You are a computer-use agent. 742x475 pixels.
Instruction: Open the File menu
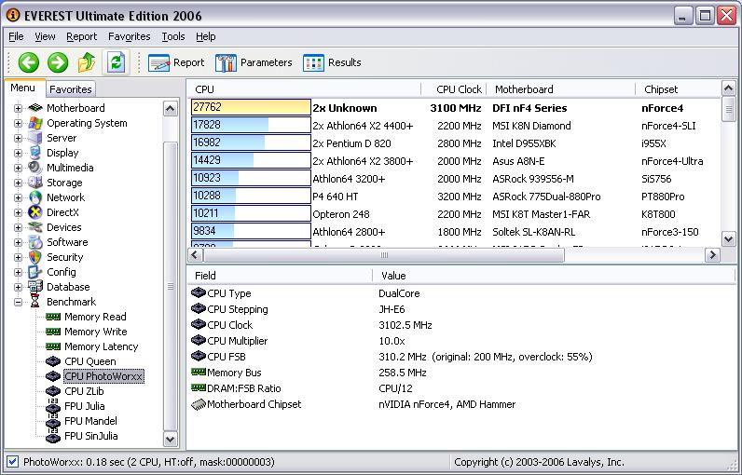pyautogui.click(x=16, y=36)
